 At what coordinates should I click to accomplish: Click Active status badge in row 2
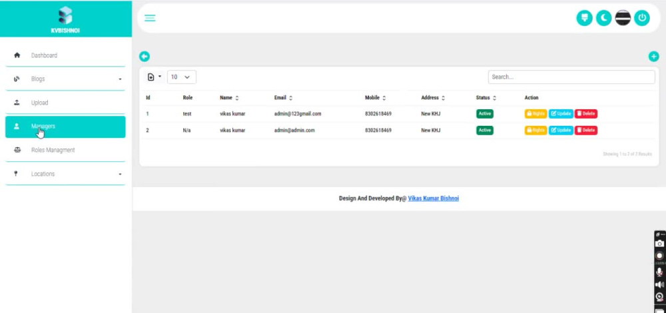pyautogui.click(x=485, y=131)
